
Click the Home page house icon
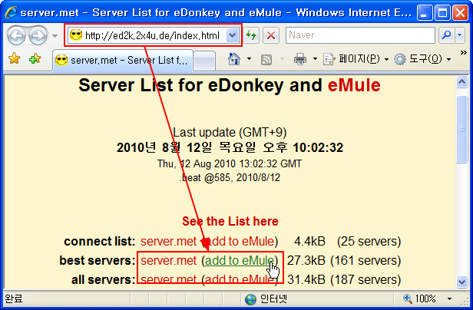point(234,59)
